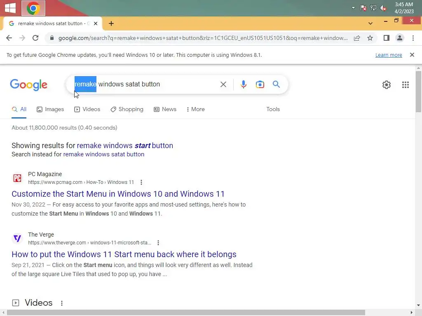Click the muted volume tray icon
This screenshot has width=422, height=316.
[383, 8]
